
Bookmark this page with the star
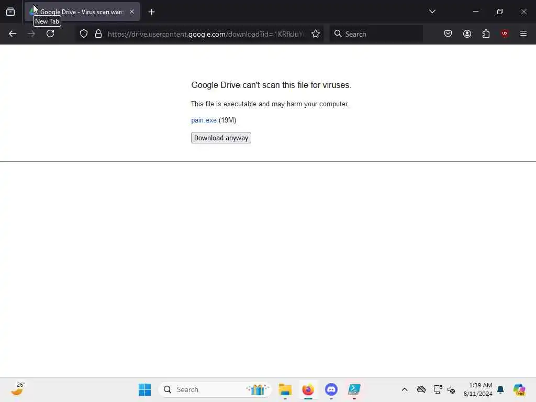click(x=316, y=33)
